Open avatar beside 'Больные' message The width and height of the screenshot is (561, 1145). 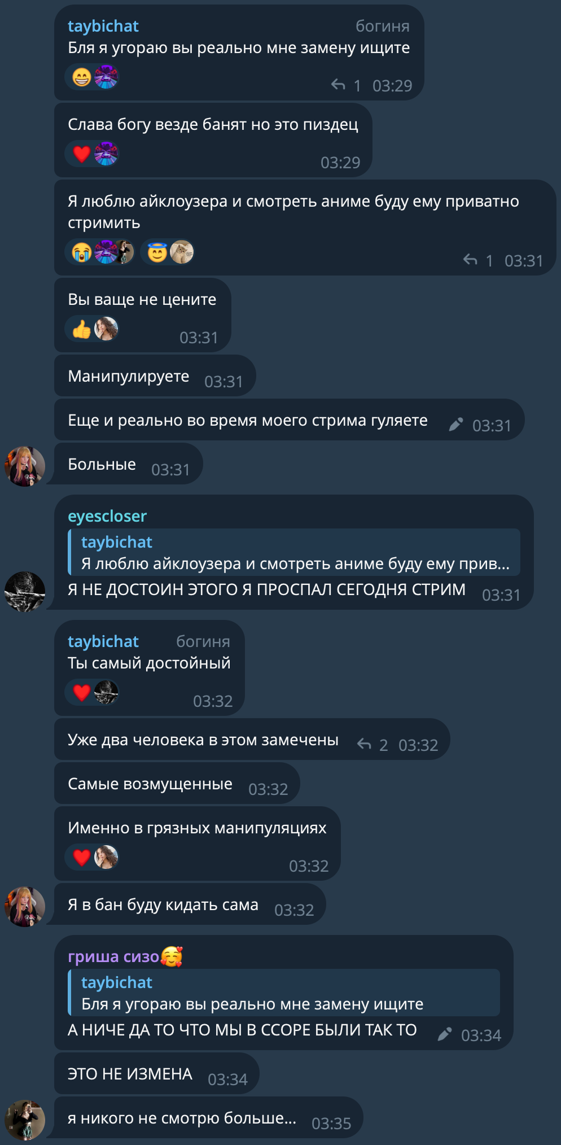pos(25,466)
